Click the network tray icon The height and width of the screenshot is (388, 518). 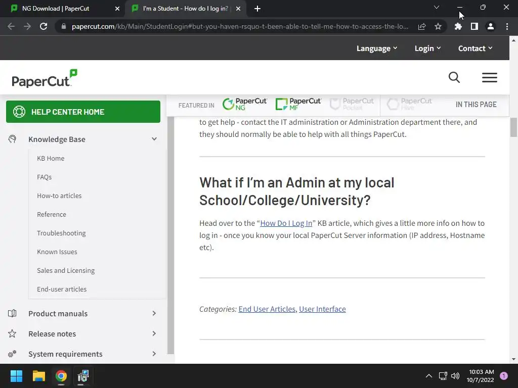[443, 376]
